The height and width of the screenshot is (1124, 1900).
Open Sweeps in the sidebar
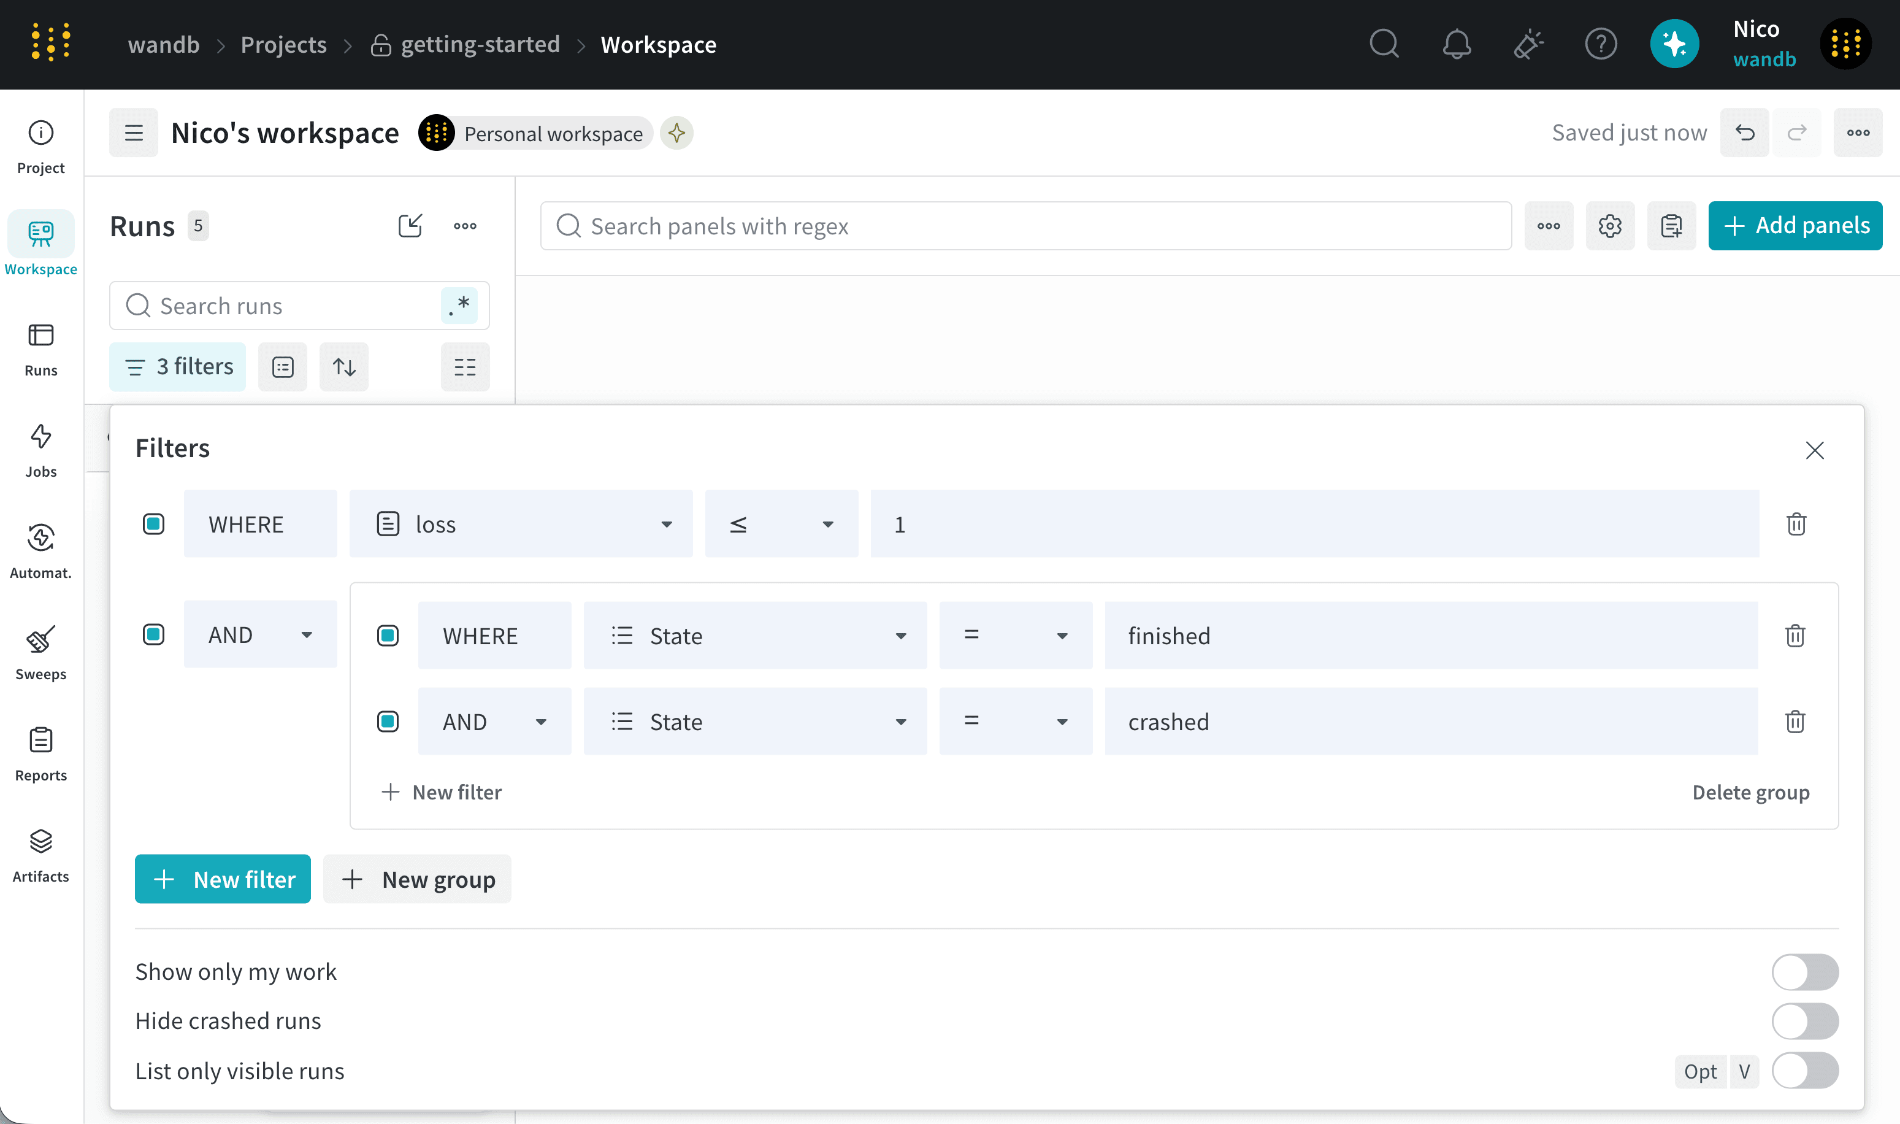coord(41,653)
